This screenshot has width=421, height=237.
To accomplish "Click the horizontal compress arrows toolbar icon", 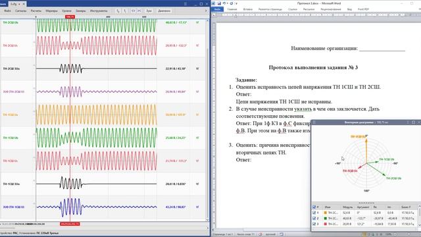I will pos(139,11).
